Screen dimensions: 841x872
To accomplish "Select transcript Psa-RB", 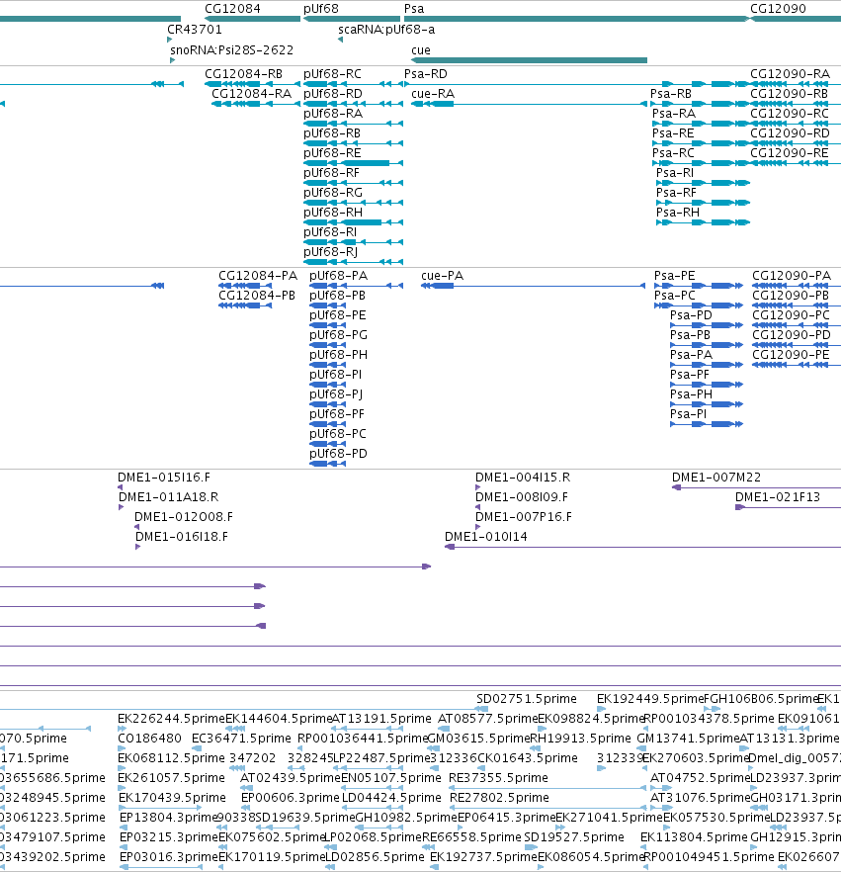I will (671, 93).
